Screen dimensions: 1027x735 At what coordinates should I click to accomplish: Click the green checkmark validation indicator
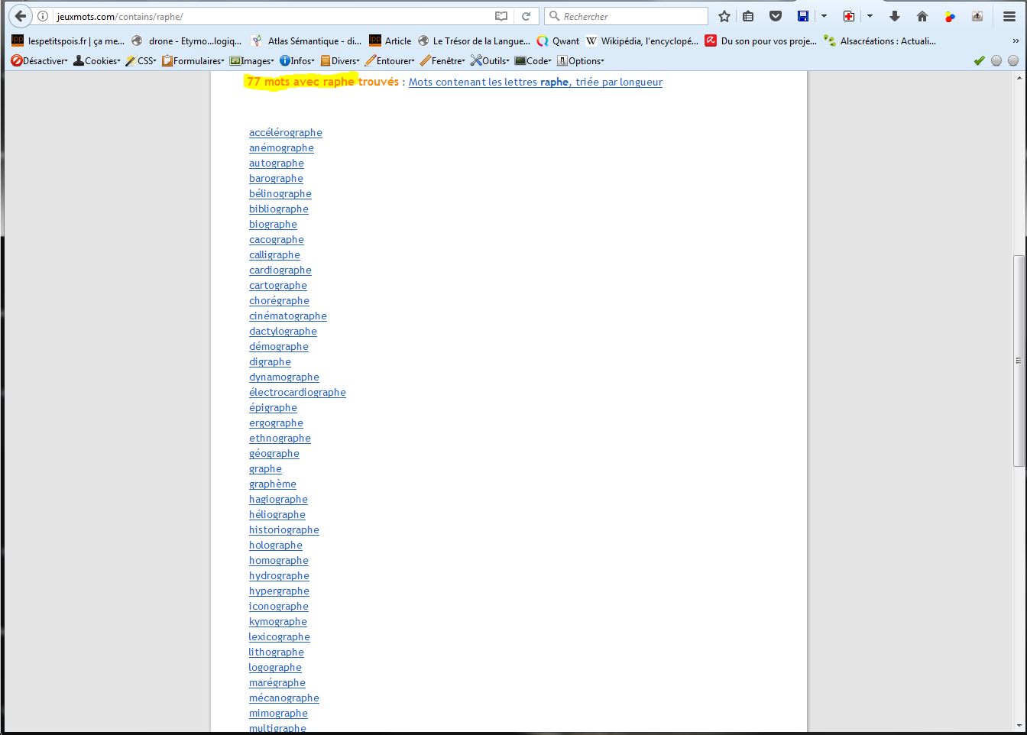tap(979, 60)
